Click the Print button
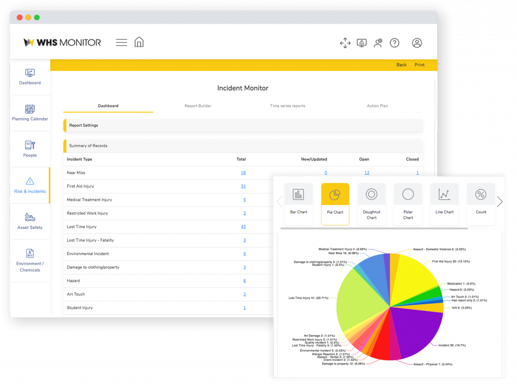 420,65
